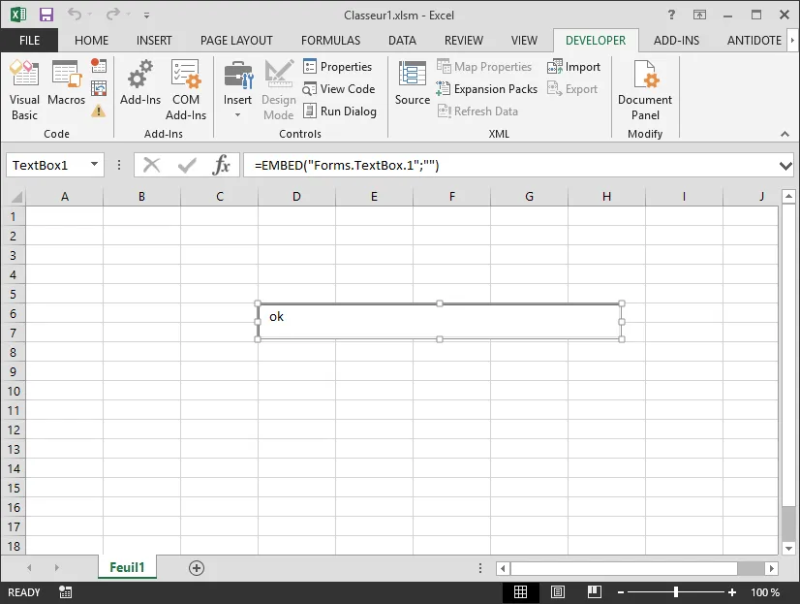Switch to Page Break Preview
Screen dimensions: 800x604
[595, 592]
